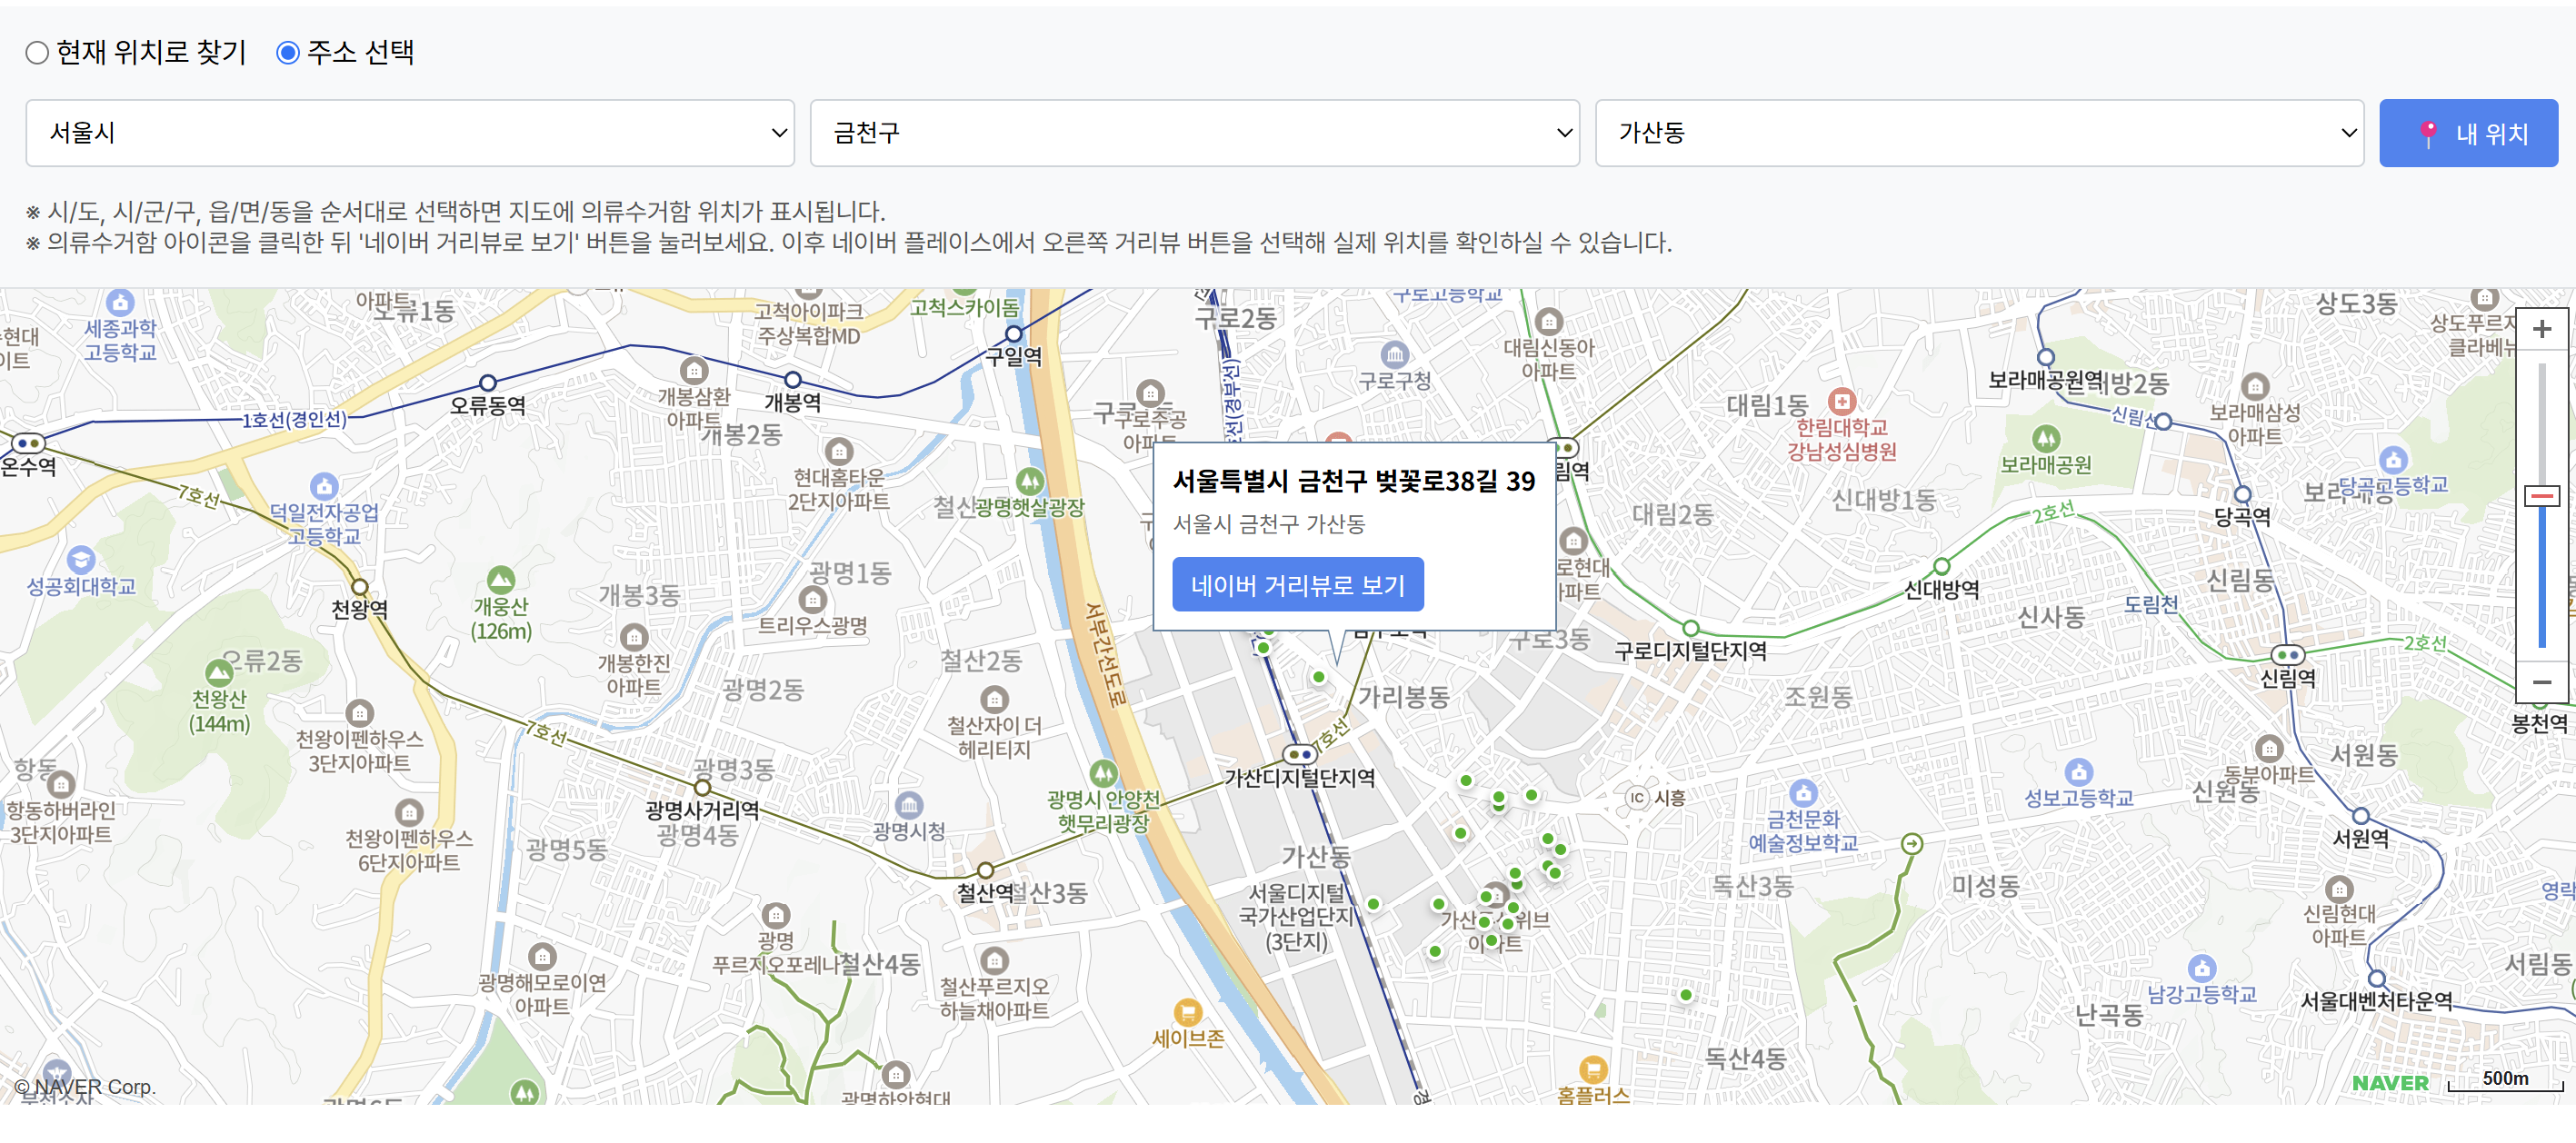
Task: Zoom out with the map minus button
Action: point(2541,682)
